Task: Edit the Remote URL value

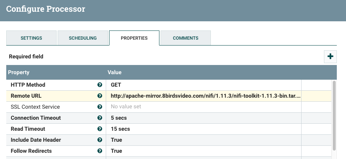Action: coord(204,96)
